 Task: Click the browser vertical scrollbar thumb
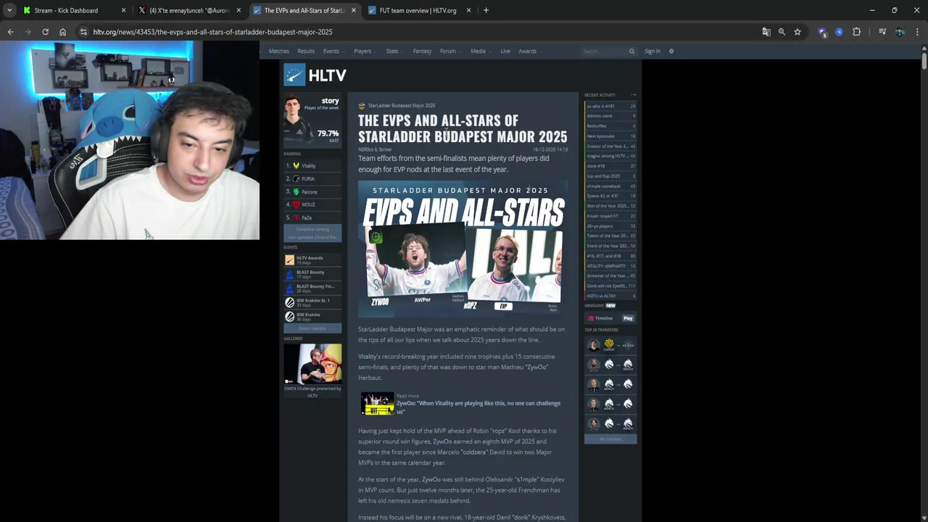click(x=924, y=60)
